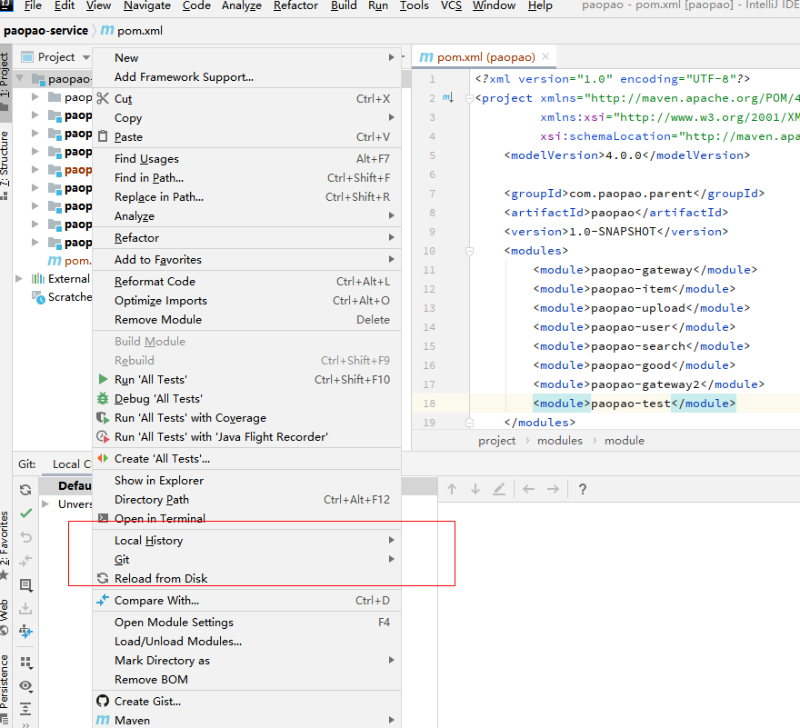Click the Create 'All Tests' icon
The image size is (800, 728).
click(103, 458)
